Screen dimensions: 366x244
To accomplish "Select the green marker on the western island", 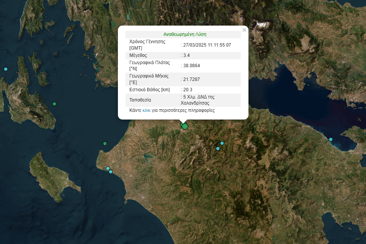I will coord(54,104).
